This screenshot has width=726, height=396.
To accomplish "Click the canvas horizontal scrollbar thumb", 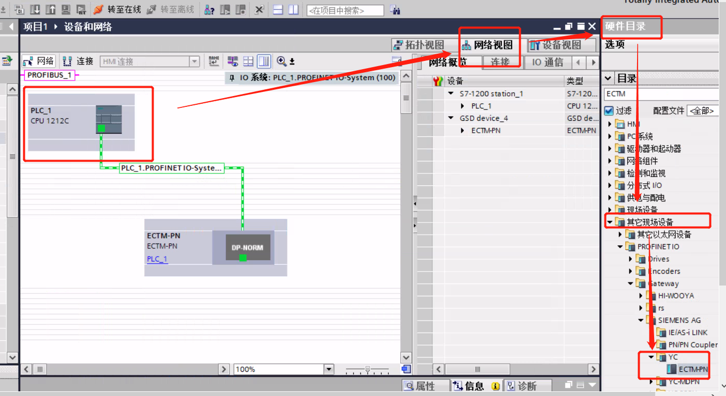I will pos(39,369).
